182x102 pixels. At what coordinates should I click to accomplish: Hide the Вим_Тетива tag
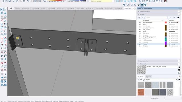coord(140,30)
